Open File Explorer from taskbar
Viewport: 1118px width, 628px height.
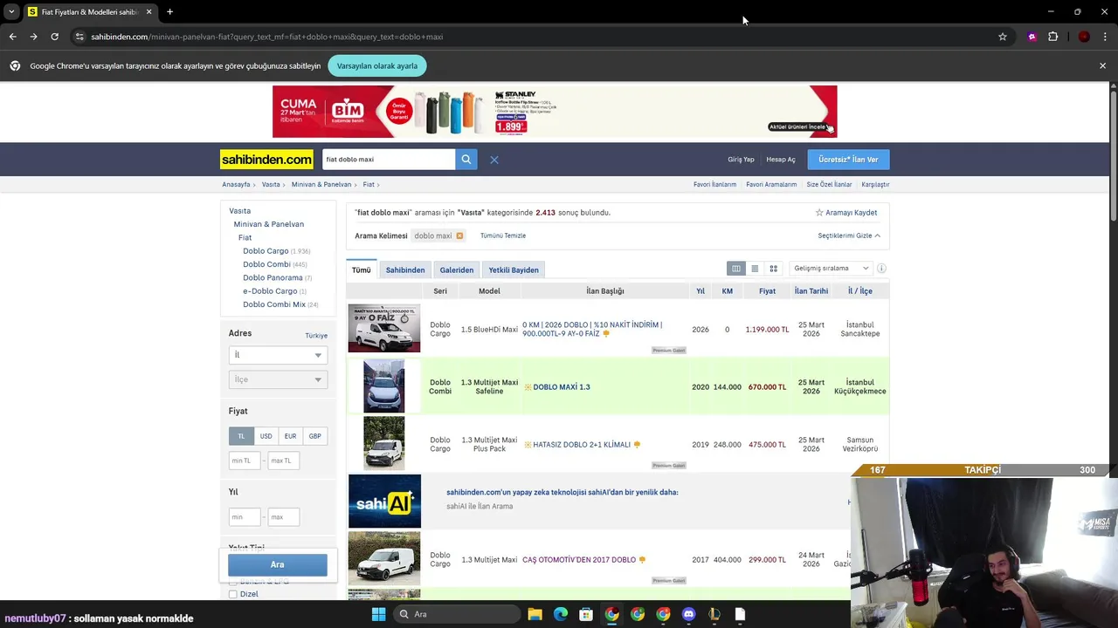pos(535,614)
